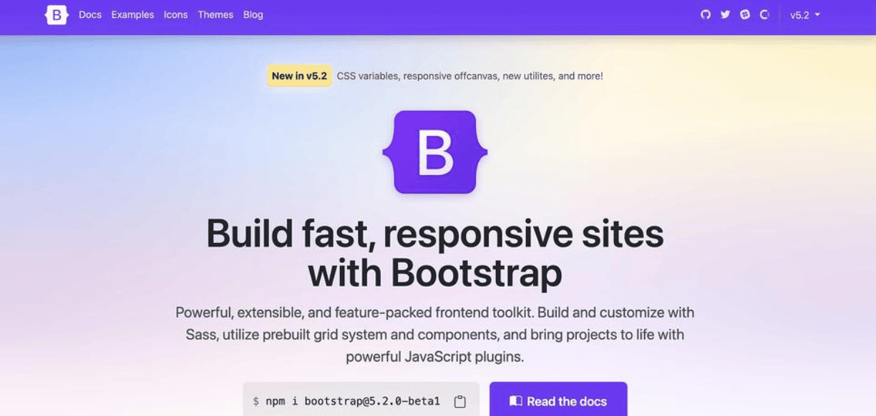Screen dimensions: 876x416
Task: Open the Slack icon link
Action: point(745,14)
